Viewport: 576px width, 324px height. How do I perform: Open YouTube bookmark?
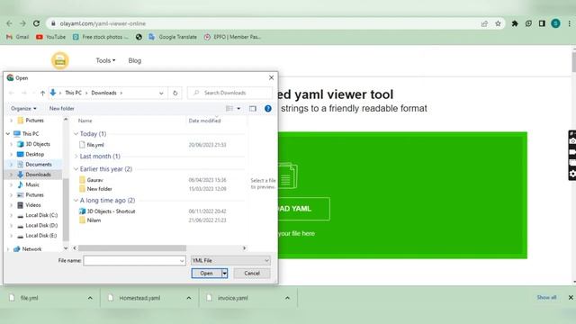50,37
